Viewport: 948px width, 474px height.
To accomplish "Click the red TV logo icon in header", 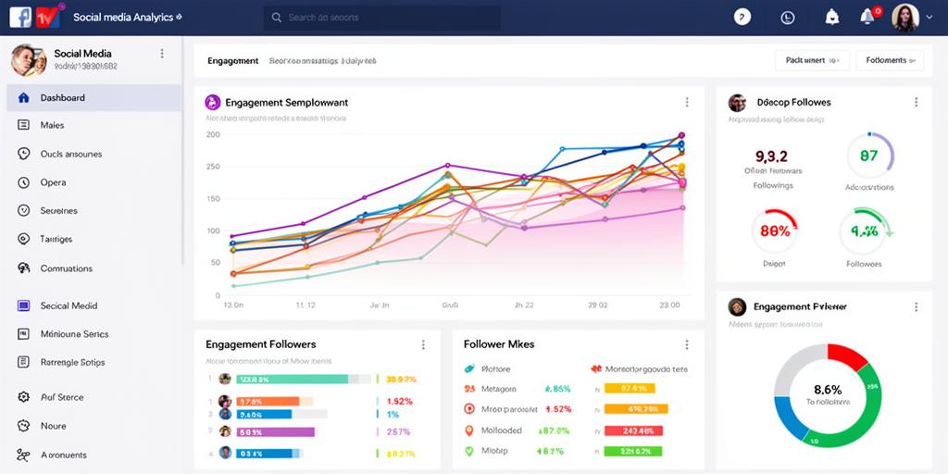I will [x=48, y=18].
